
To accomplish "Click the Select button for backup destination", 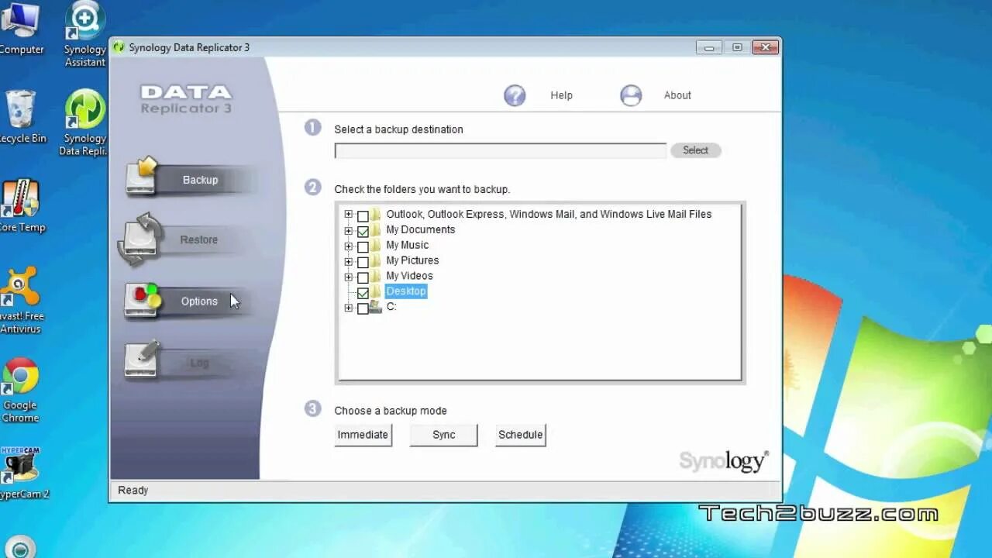I will click(x=694, y=150).
